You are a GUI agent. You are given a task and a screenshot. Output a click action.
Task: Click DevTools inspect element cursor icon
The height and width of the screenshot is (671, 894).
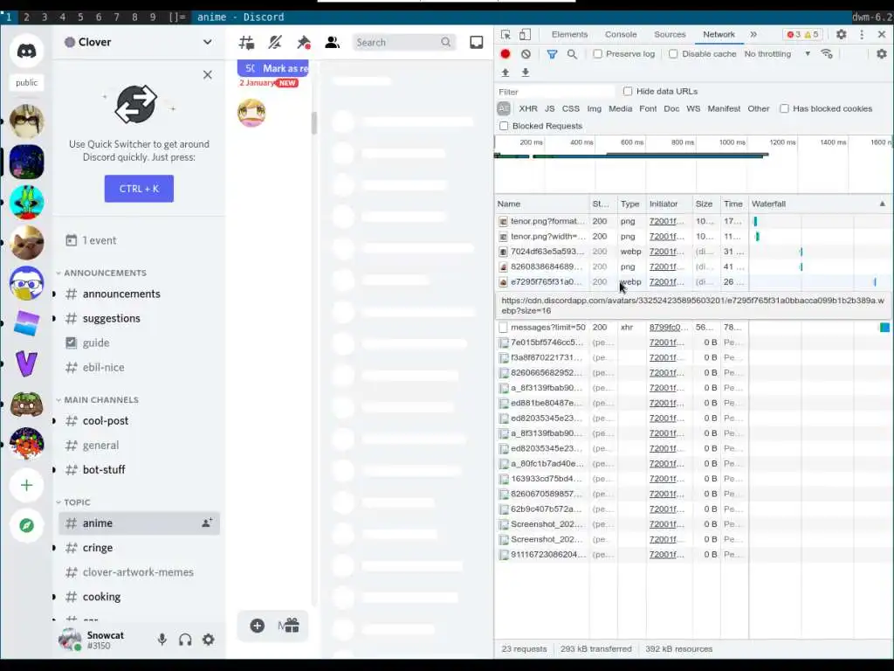(505, 34)
